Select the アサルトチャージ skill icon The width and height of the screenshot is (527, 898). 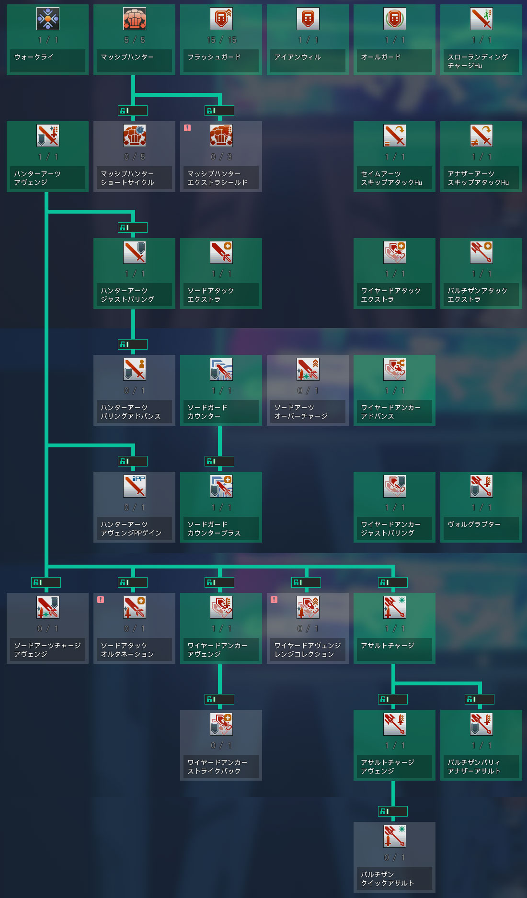coord(395,607)
